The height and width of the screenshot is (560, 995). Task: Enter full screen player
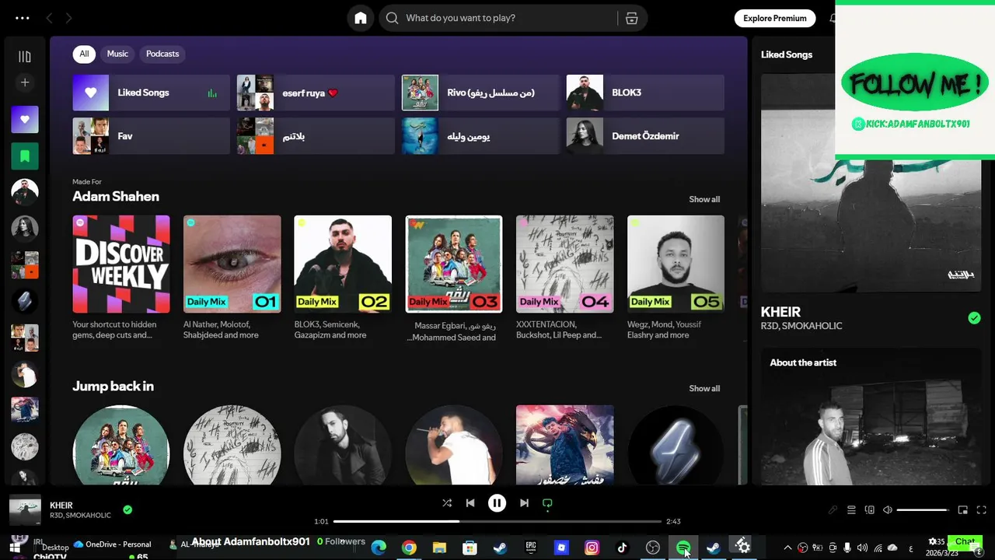tap(981, 510)
